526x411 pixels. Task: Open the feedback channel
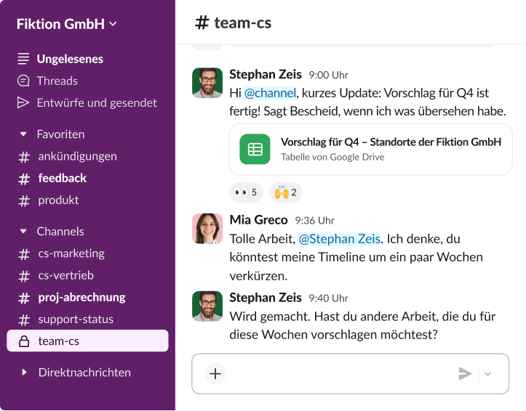[x=62, y=178]
